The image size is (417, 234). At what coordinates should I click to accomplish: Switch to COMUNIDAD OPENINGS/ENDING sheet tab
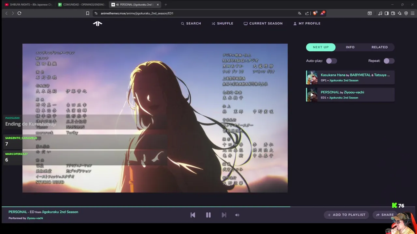(81, 5)
